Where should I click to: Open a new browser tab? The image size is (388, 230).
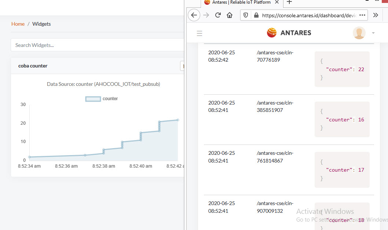(x=289, y=3)
